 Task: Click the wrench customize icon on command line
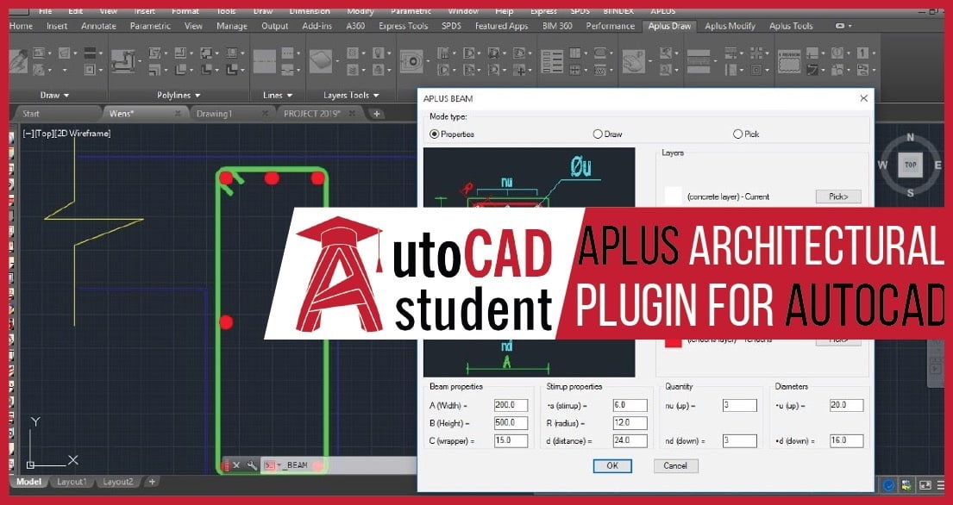tap(252, 465)
